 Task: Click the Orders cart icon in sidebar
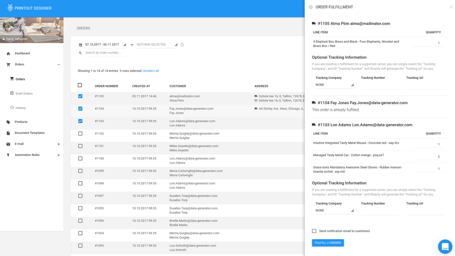(x=8, y=65)
